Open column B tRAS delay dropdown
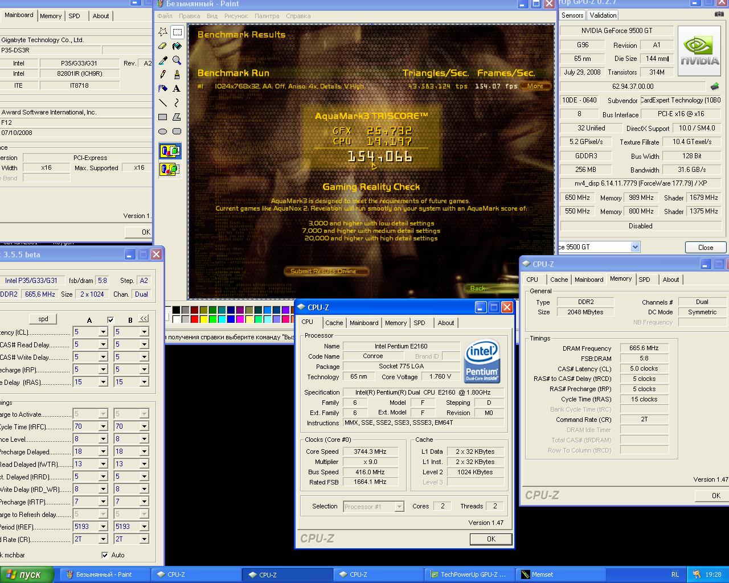 click(x=144, y=382)
